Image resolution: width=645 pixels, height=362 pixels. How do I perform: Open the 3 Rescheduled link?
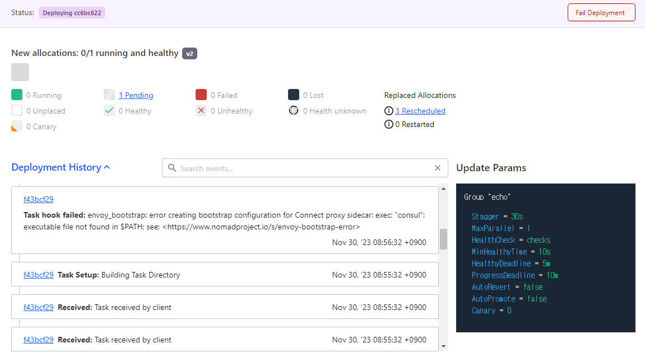point(420,111)
